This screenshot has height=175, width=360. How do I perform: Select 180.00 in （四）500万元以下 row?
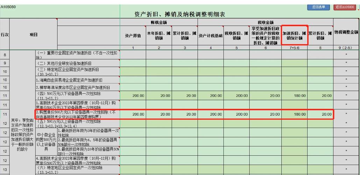[x=294, y=96]
